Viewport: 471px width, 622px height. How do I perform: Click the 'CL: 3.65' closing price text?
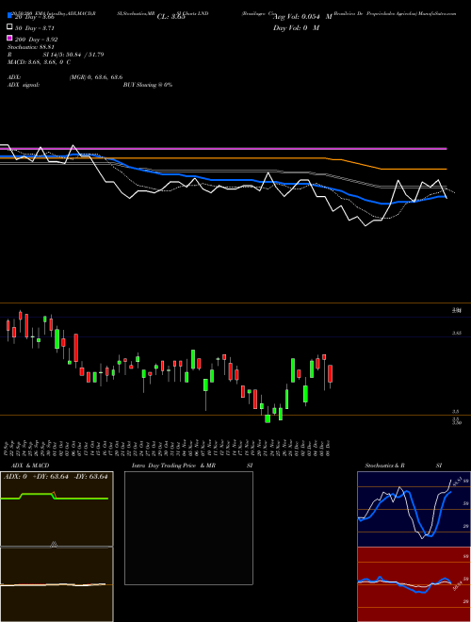click(x=171, y=17)
